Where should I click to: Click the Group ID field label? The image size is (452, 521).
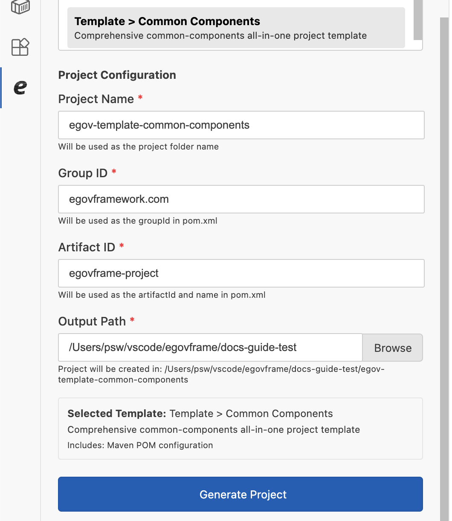tap(83, 173)
